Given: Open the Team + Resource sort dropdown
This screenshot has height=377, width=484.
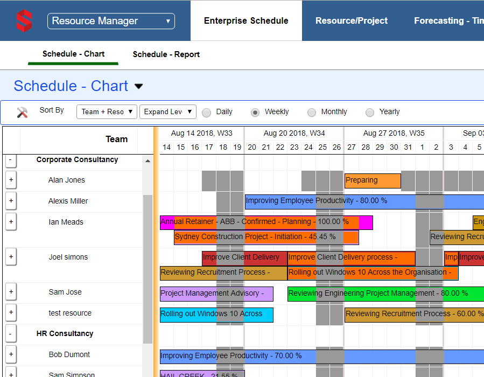Looking at the screenshot, I should point(107,111).
